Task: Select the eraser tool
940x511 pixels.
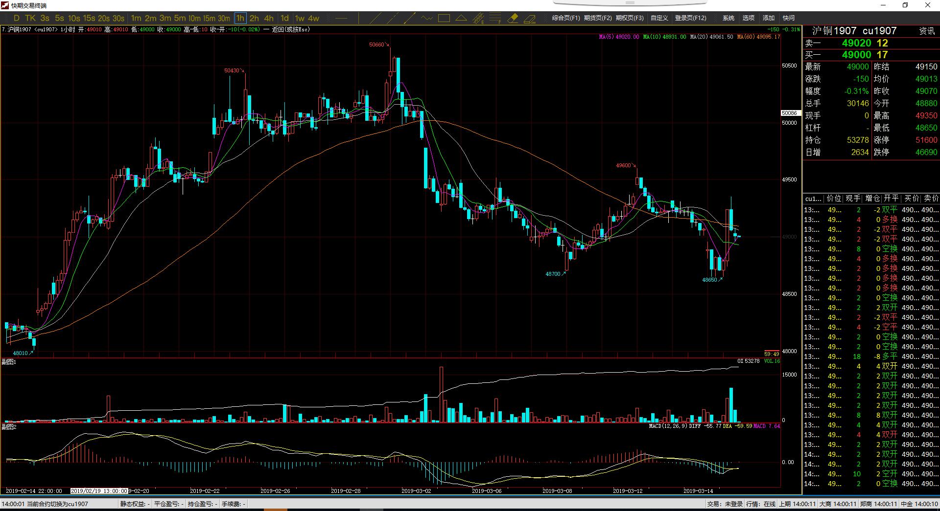Action: point(513,18)
